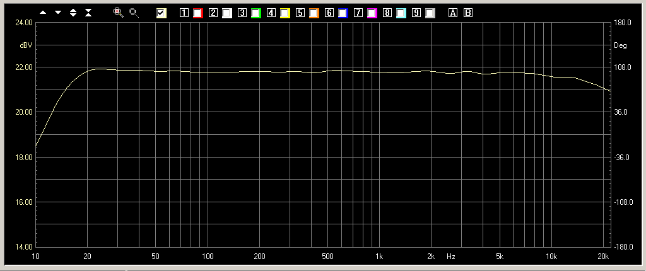
Task: Store curve in overlay button 7
Action: pos(358,13)
